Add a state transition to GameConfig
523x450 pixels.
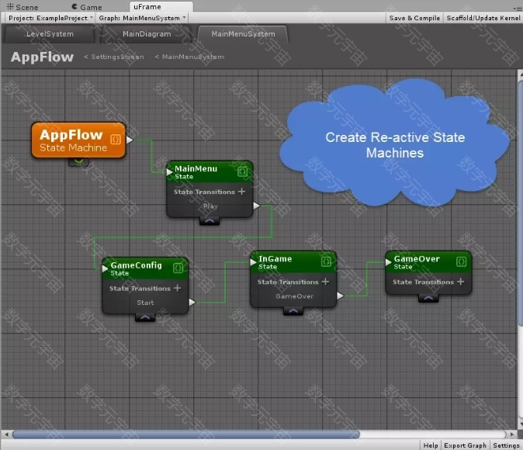pos(178,288)
